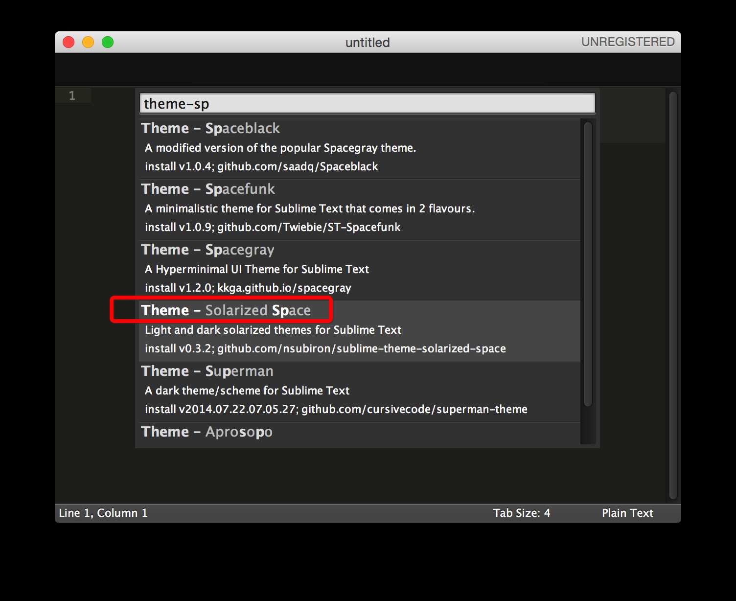Click Line 1, Column 1 status text
Viewport: 736px width, 601px height.
103,513
